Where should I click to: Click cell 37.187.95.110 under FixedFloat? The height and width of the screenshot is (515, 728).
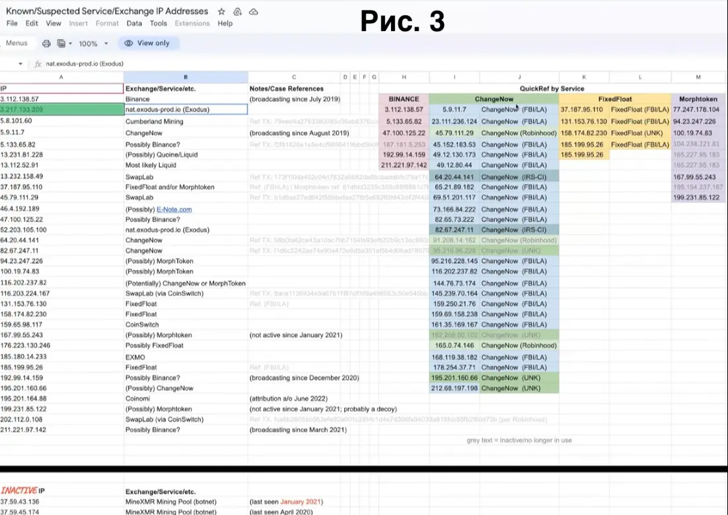584,110
